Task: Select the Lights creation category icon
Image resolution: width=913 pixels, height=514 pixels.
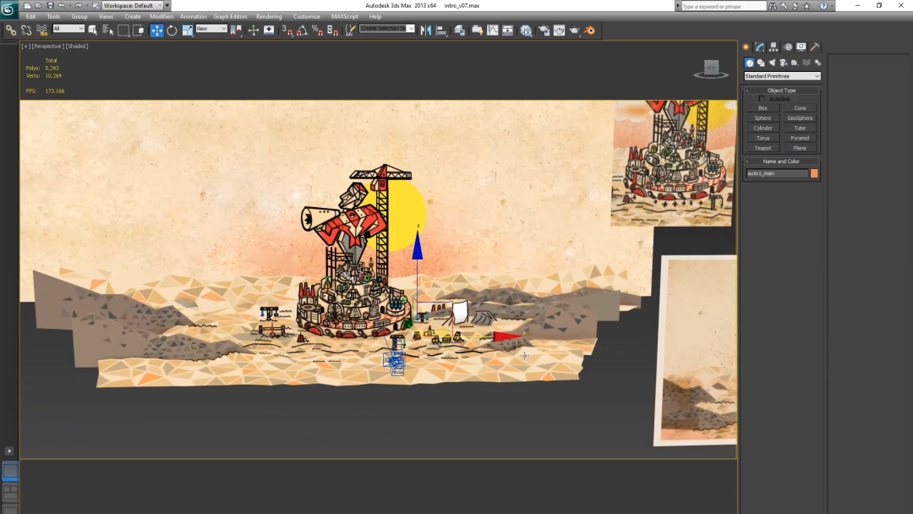Action: 772,63
